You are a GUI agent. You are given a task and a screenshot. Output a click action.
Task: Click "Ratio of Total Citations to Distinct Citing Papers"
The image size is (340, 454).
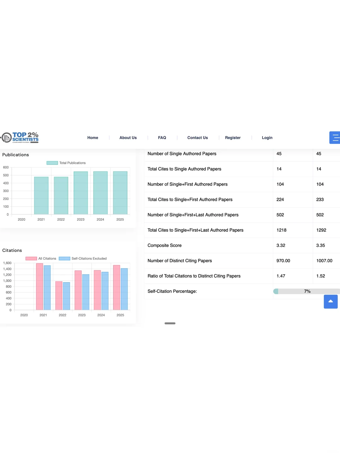click(194, 276)
